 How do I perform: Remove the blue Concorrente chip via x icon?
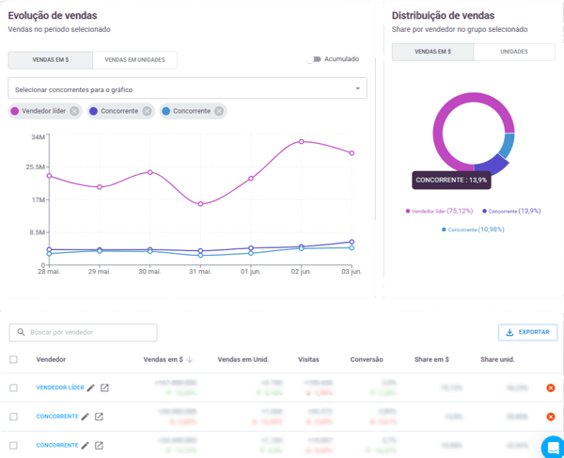[x=219, y=111]
